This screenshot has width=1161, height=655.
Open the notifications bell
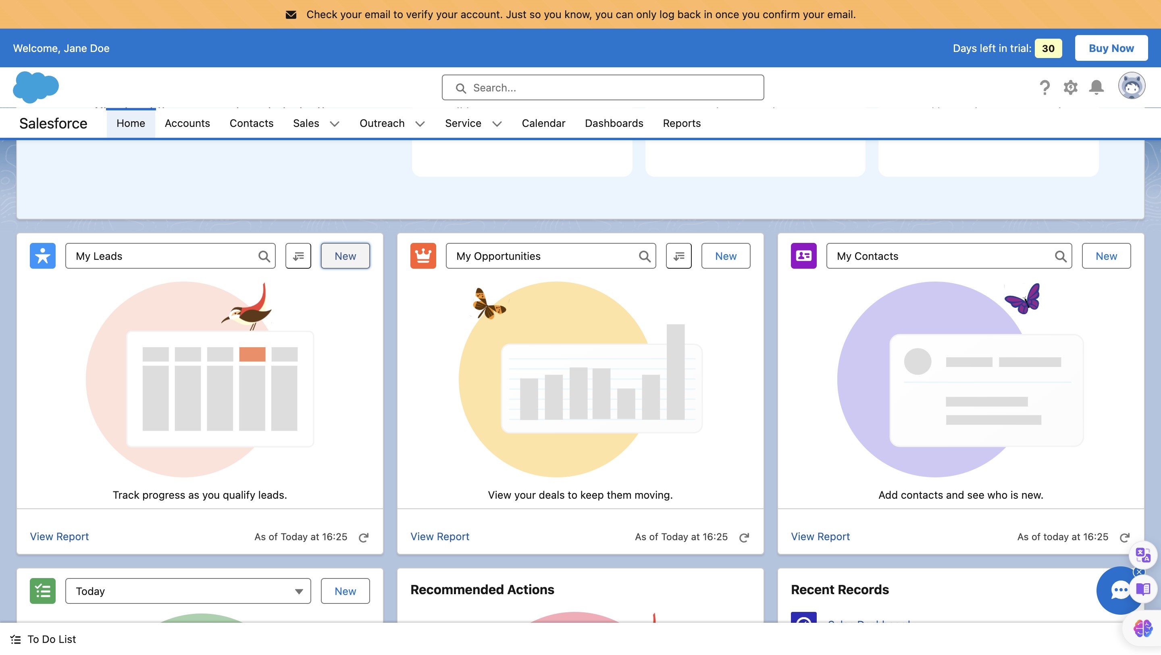tap(1096, 87)
